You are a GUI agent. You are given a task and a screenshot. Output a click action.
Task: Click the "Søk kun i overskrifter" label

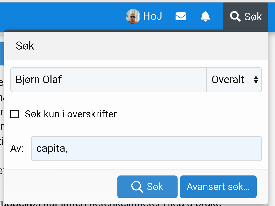tap(71, 114)
